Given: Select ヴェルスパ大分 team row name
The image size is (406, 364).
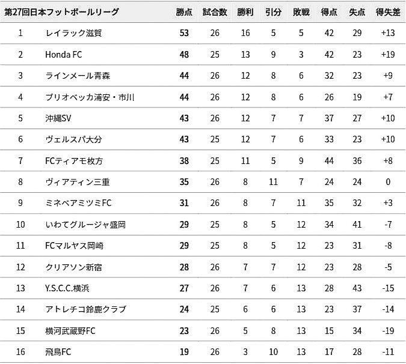Looking at the screenshot, I should (73, 139).
